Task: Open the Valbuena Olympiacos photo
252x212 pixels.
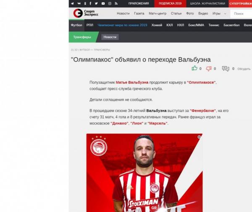Action: [144, 173]
